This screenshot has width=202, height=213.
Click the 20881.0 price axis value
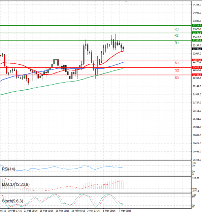(197, 135)
